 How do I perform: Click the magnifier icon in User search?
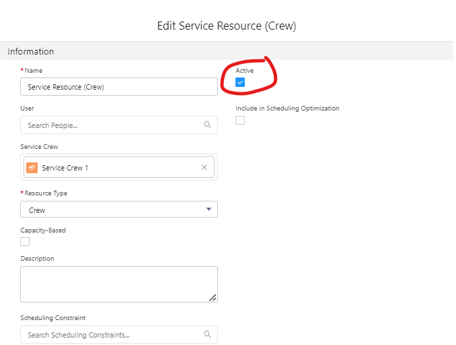207,125
